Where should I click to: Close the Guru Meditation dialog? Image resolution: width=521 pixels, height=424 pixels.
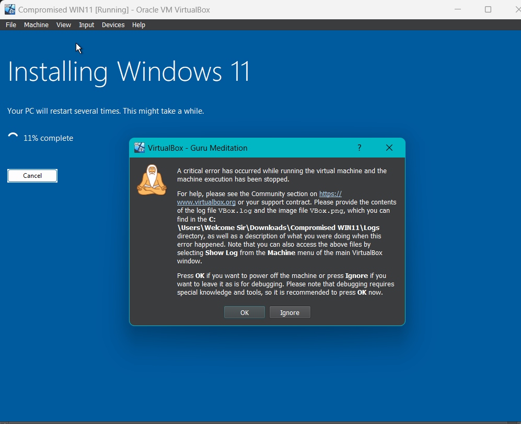389,148
